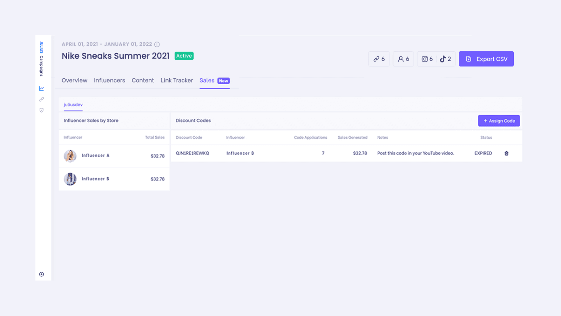Click the shield icon in the left sidebar

[41, 110]
